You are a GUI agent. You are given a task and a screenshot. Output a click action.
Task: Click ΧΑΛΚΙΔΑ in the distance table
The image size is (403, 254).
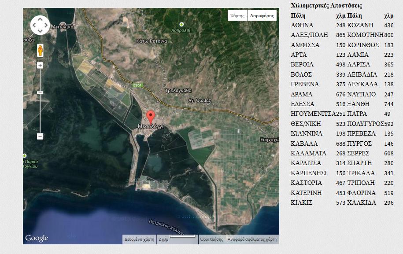[x=362, y=202]
